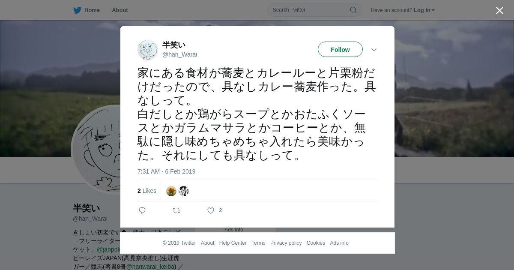
Task: Open the @hanwarai_keiba profile link
Action: click(x=150, y=267)
